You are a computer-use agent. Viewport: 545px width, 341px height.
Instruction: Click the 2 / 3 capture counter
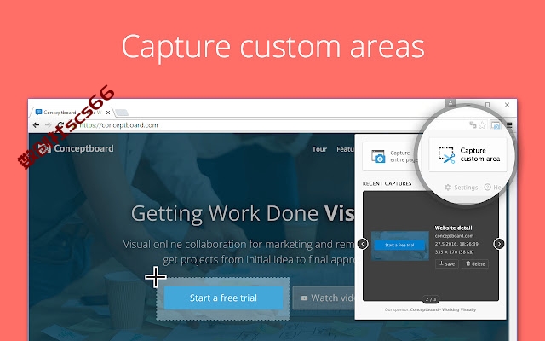[x=431, y=299]
